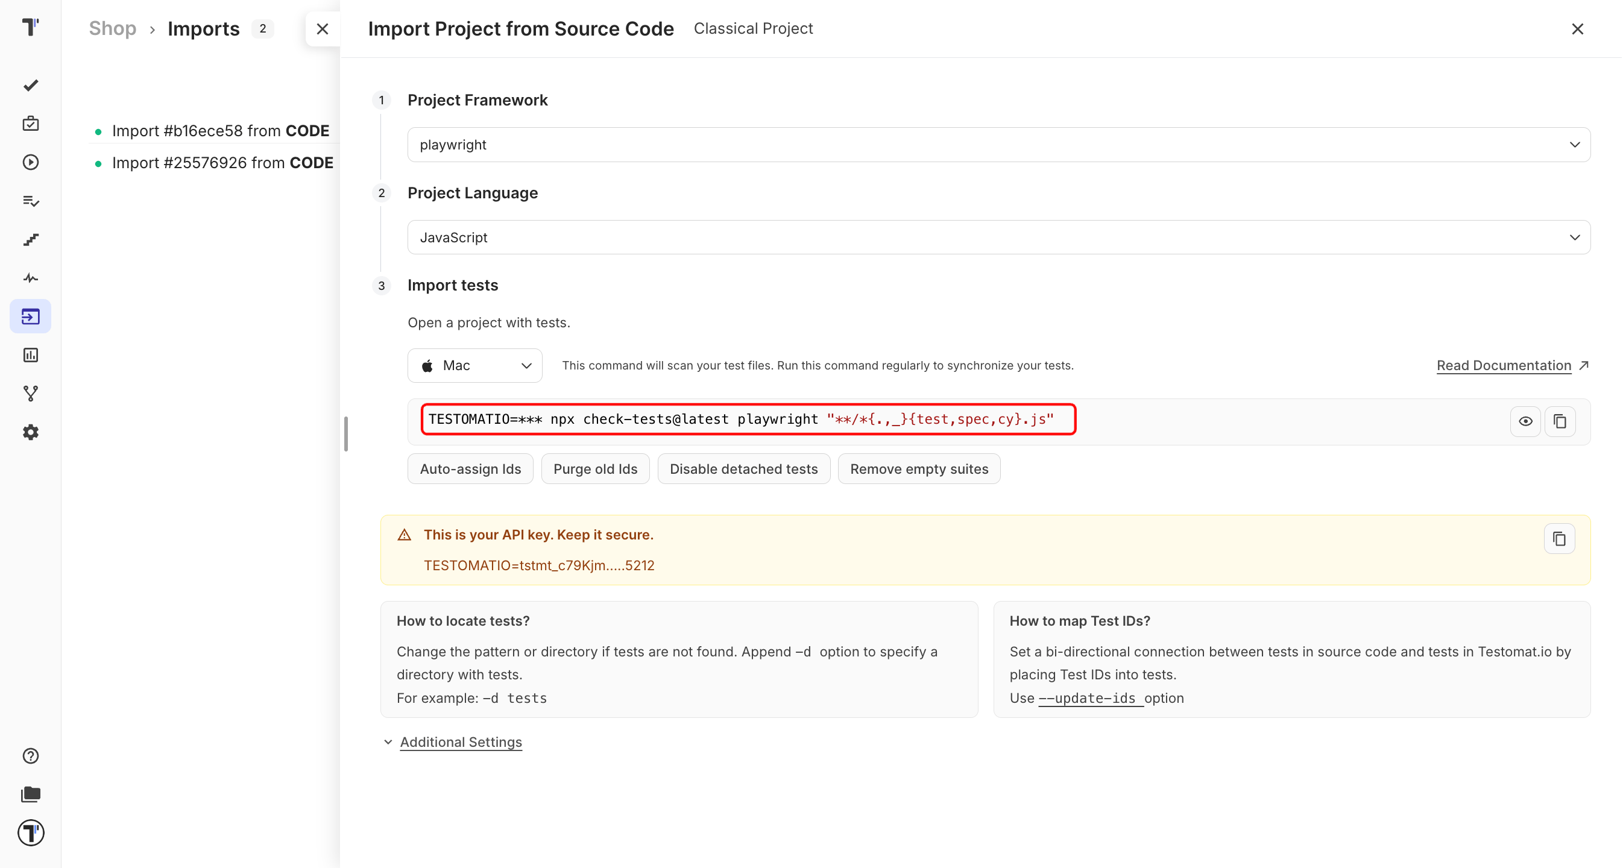Open Runs via the play-circle sidebar icon
1623x868 pixels.
(30, 163)
